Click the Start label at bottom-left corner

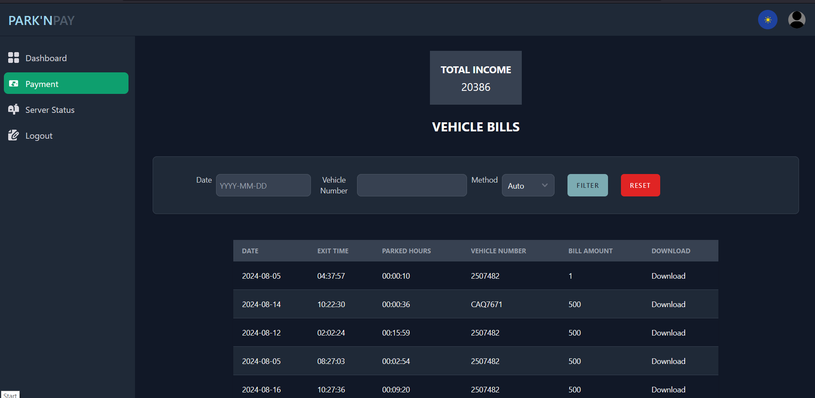[x=10, y=395]
